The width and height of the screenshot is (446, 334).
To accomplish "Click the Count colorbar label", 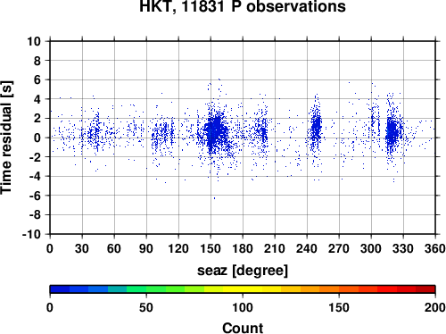I will [x=243, y=328].
